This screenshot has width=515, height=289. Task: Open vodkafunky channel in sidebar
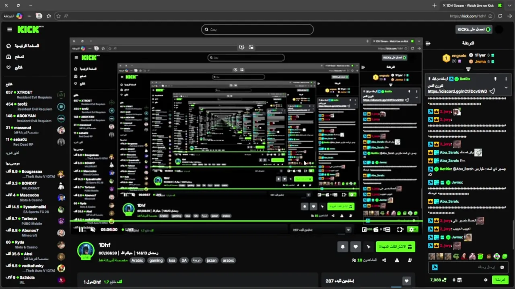35,268
